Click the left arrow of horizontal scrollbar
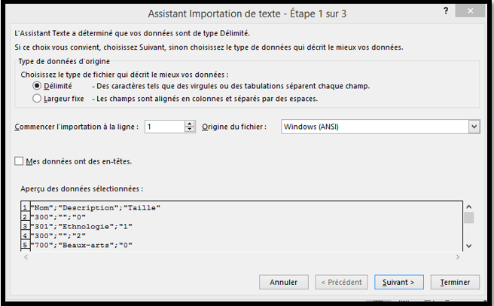 click(x=27, y=258)
